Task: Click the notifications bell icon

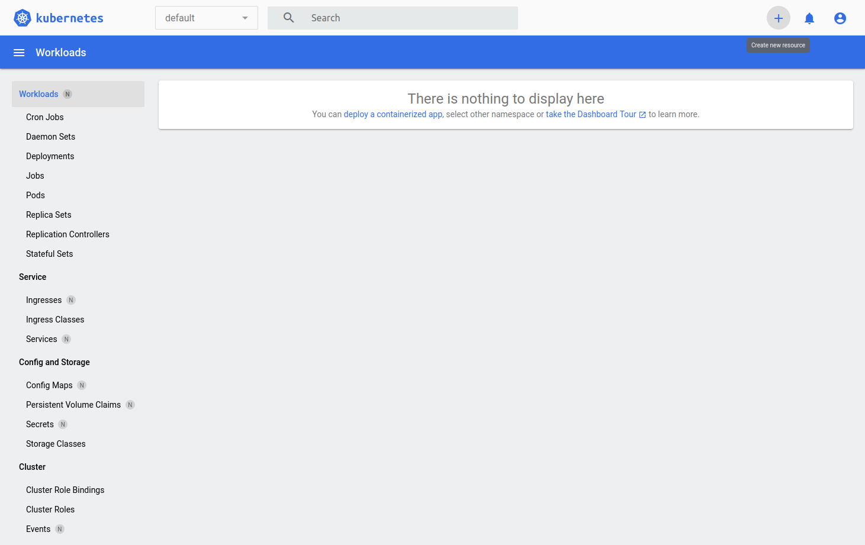Action: pyautogui.click(x=809, y=18)
